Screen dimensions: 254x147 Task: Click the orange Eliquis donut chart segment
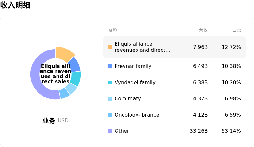point(64,53)
